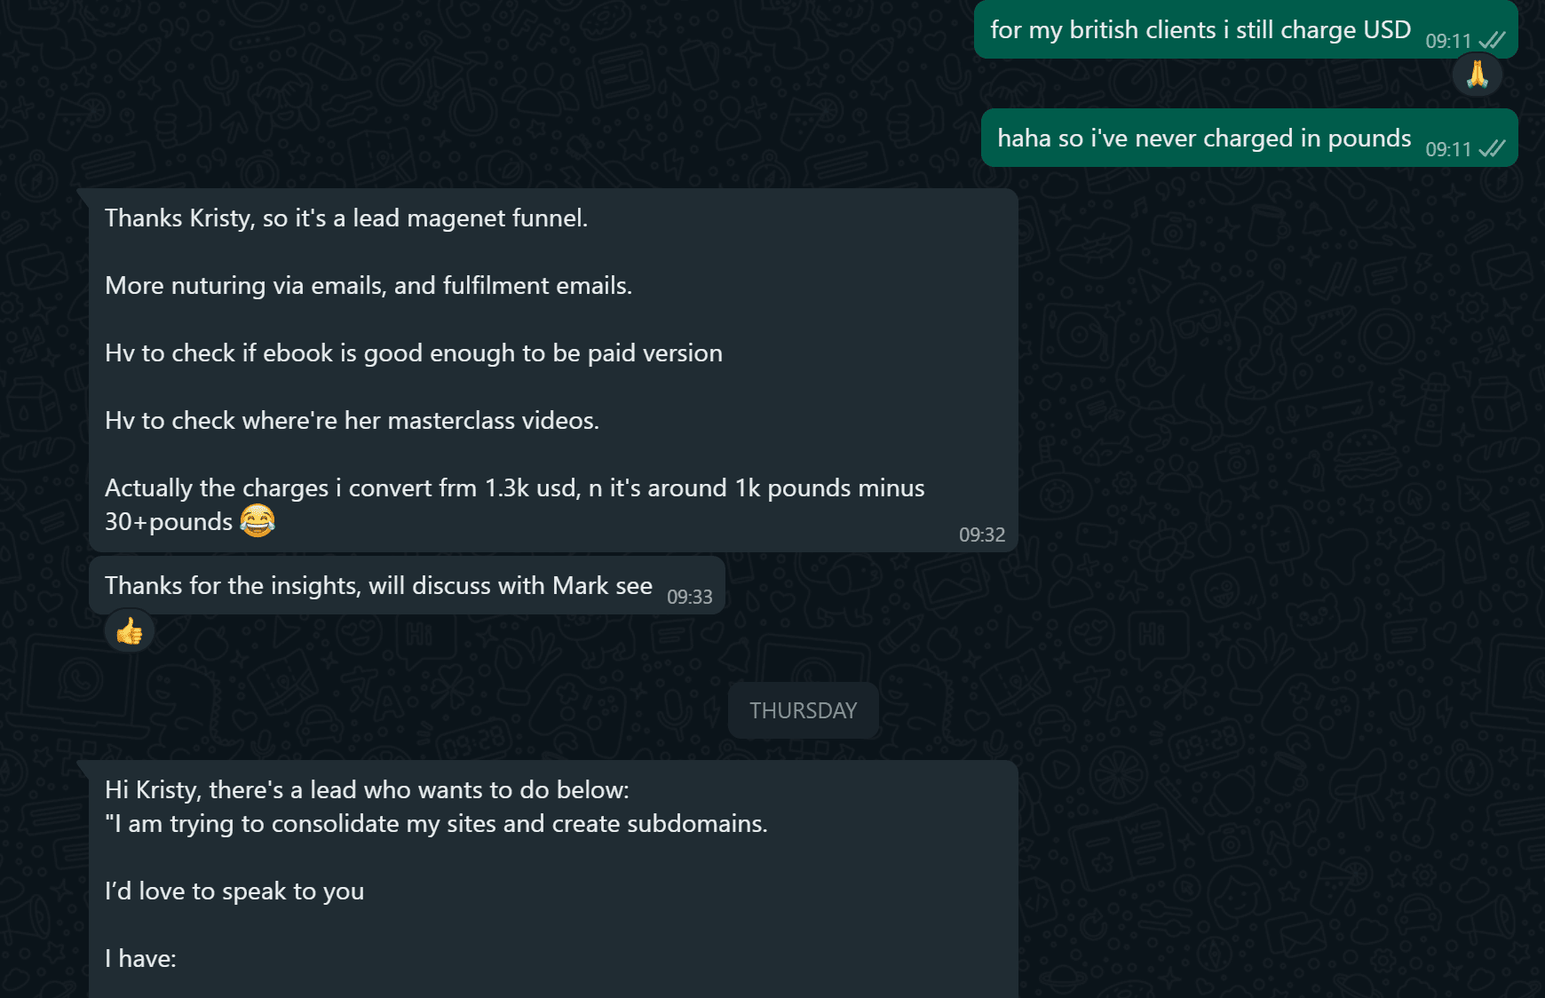Open the thumbs up reaction
Viewport: 1545px width, 998px height.
(130, 632)
